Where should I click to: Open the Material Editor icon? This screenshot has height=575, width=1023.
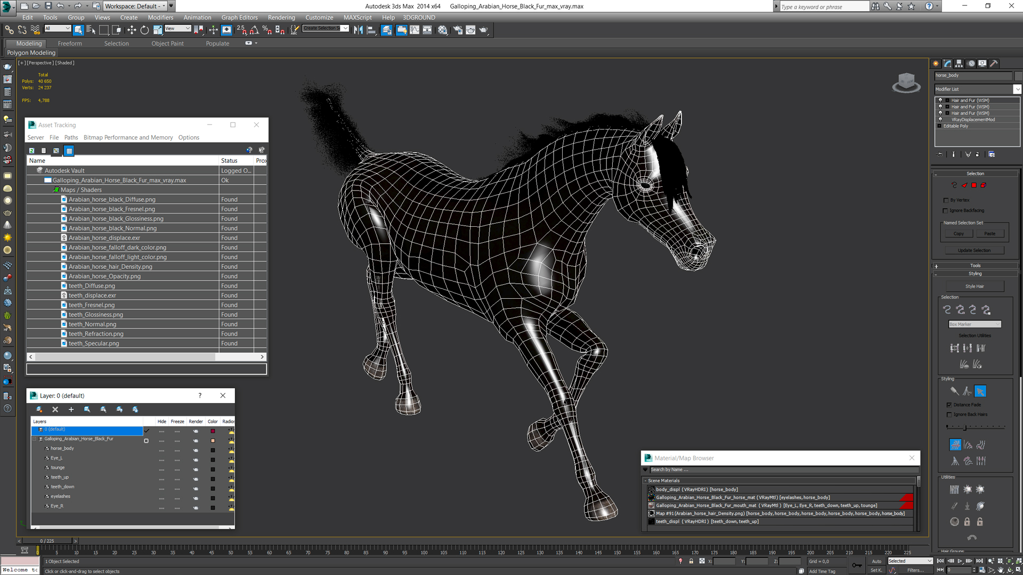(443, 30)
